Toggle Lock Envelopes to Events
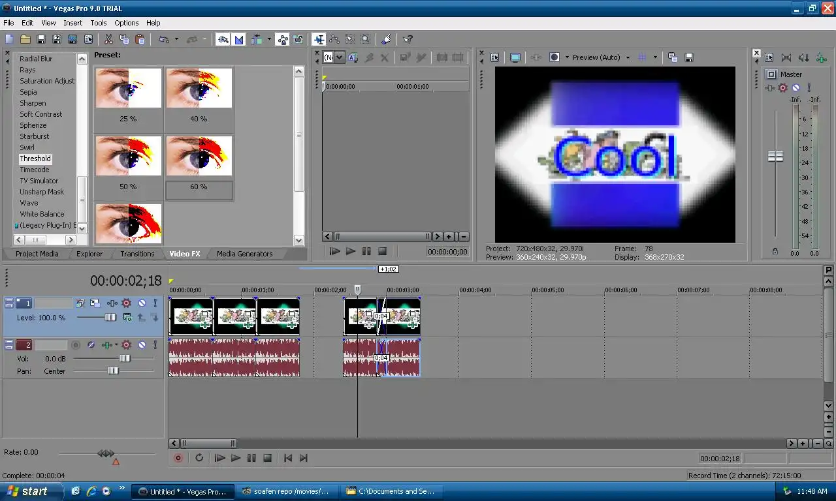The image size is (836, 501). tap(282, 40)
